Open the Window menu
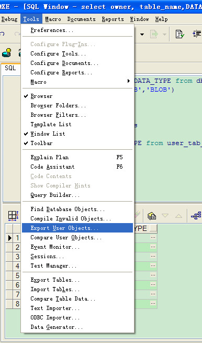202x343 pixels. [x=139, y=19]
